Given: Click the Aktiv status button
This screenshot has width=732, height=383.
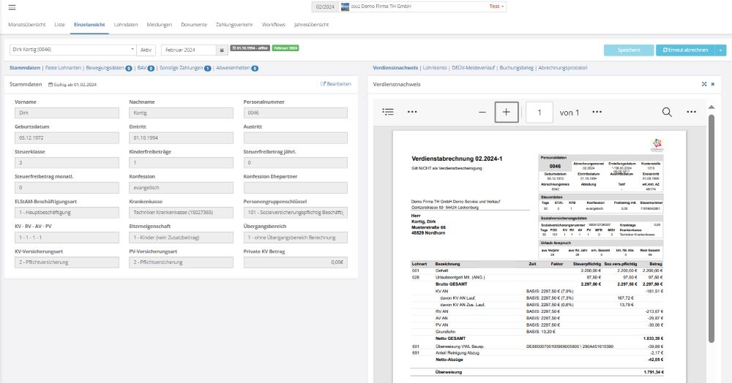Looking at the screenshot, I should click(x=146, y=50).
